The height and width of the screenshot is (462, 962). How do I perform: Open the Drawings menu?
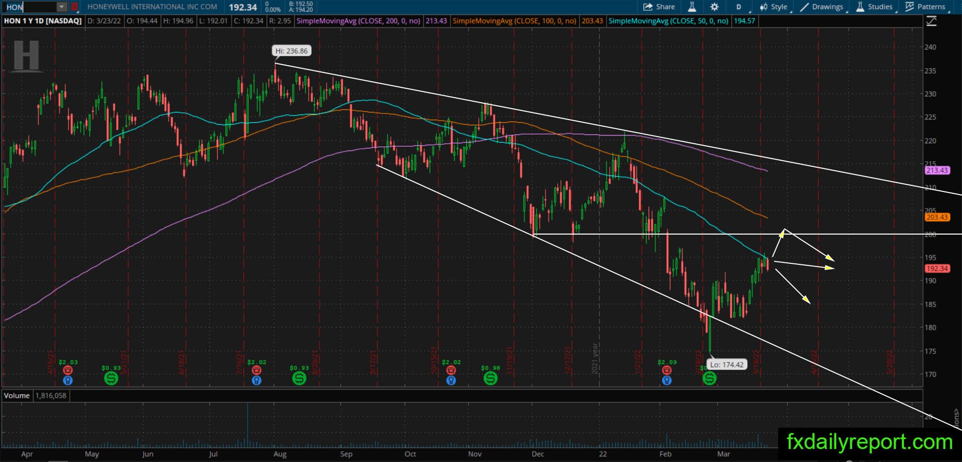coord(822,7)
